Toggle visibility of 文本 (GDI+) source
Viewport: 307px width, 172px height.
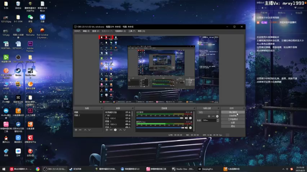coord(127,118)
